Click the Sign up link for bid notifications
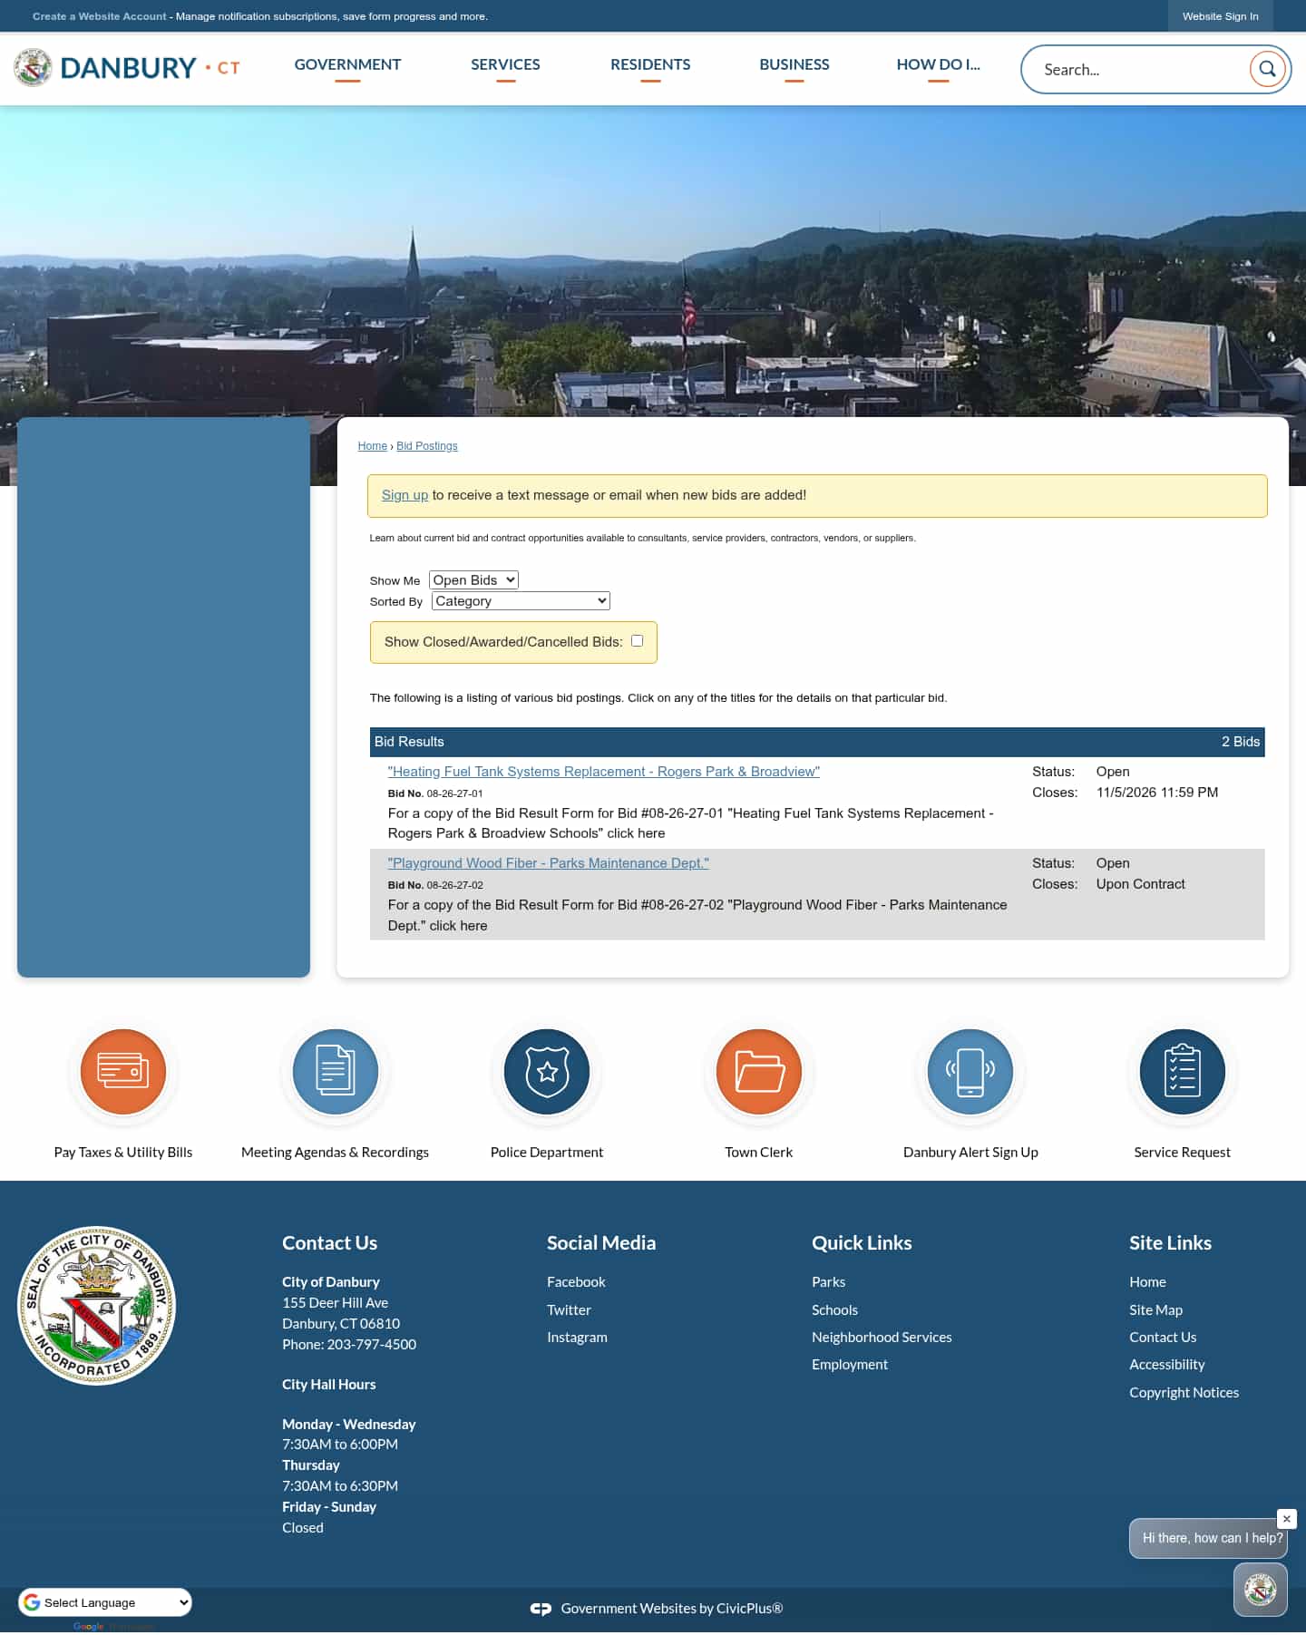This screenshot has width=1306, height=1635. pos(404,495)
